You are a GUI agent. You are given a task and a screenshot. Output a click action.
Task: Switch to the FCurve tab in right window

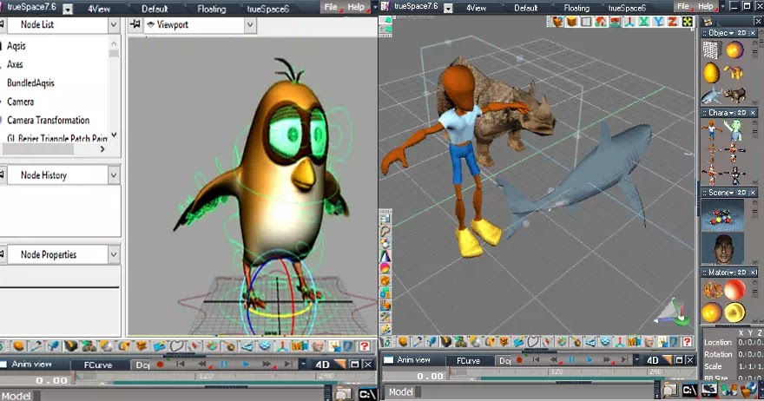(467, 360)
